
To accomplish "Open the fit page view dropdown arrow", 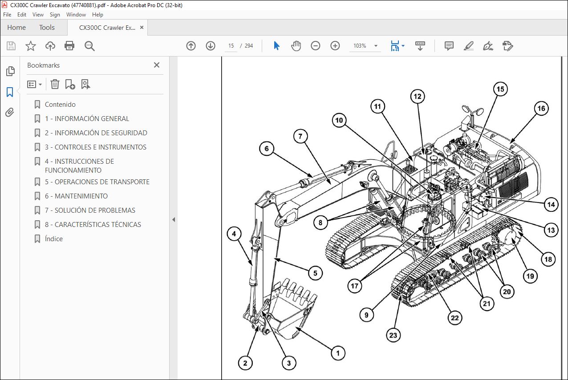I will pos(403,45).
